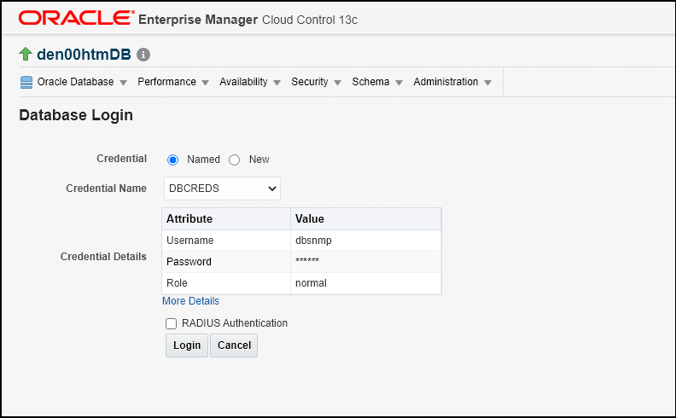Open the Performance menu
The height and width of the screenshot is (418, 676).
pos(166,82)
